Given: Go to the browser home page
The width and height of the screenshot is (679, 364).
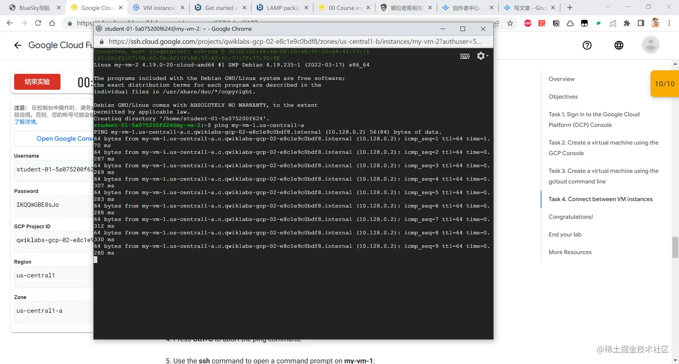Looking at the screenshot, I should coord(52,23).
